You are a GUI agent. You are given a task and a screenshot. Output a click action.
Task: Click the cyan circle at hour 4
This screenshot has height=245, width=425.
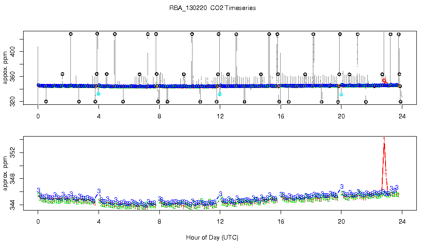[x=99, y=94]
